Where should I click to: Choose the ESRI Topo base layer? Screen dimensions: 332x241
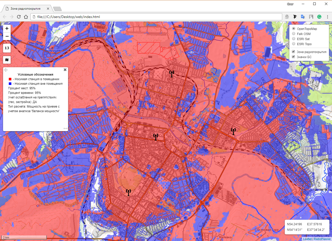point(294,44)
